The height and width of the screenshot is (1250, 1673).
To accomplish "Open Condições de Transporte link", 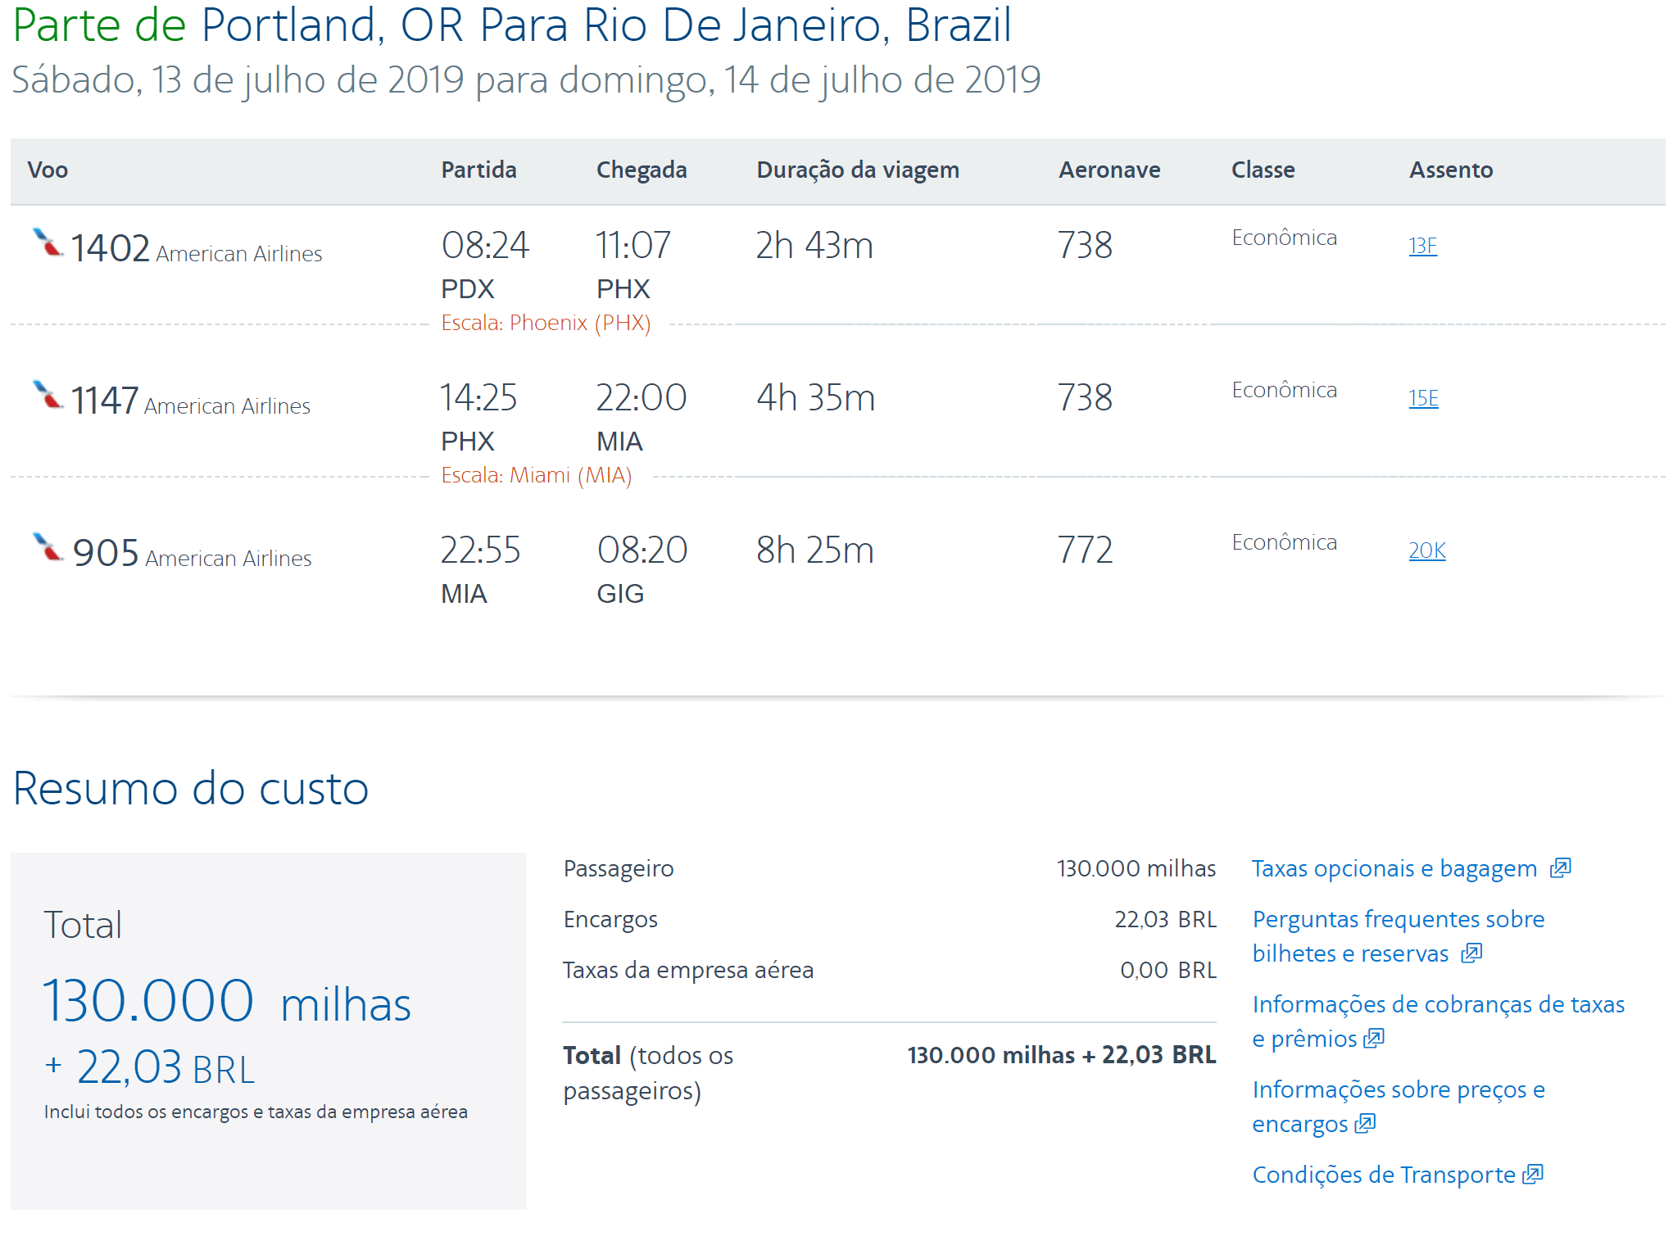I will [x=1384, y=1175].
